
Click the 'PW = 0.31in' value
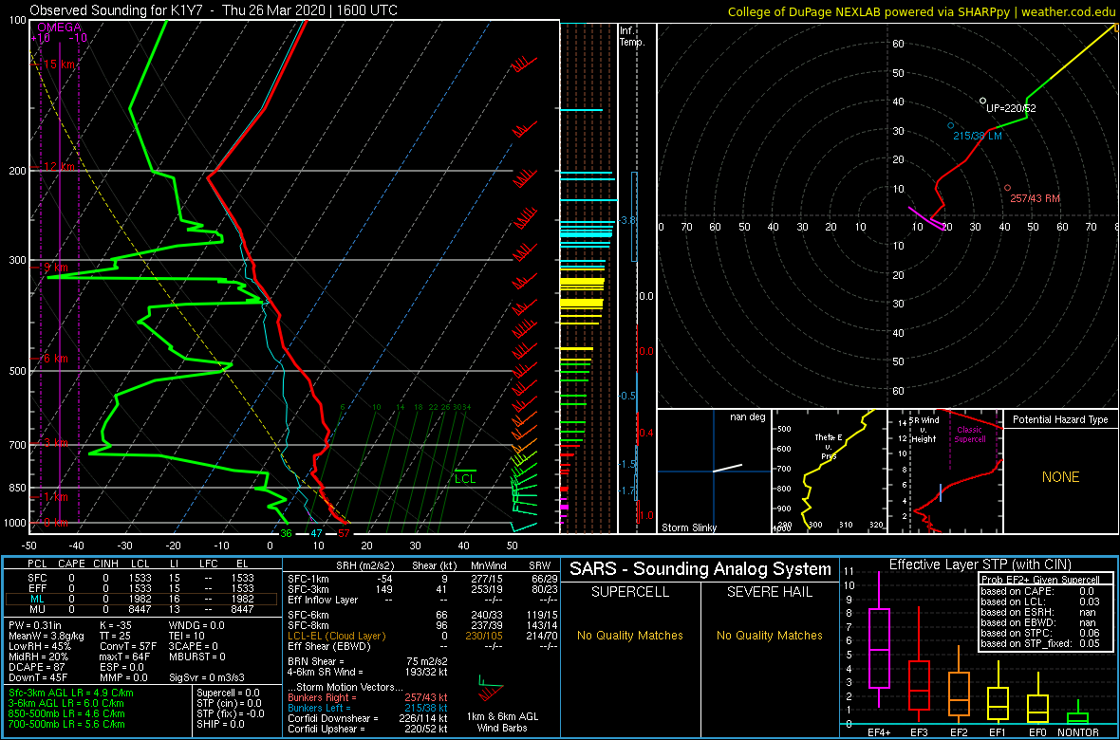(35, 626)
